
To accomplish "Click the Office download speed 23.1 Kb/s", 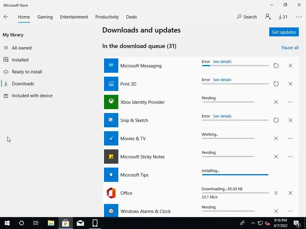I will 209,197.
